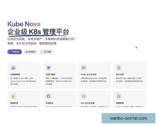This screenshot has width=158, height=126.
Task: Select the 多租户隔离 card title
Action: (50, 75)
